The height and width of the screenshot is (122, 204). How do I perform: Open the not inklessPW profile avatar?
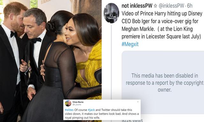tap(111, 13)
